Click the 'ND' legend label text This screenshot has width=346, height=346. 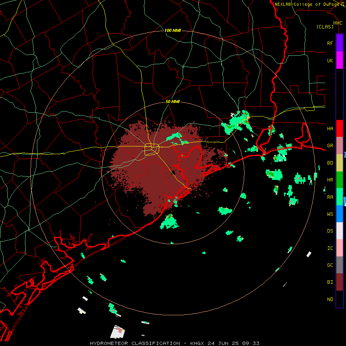(330, 299)
